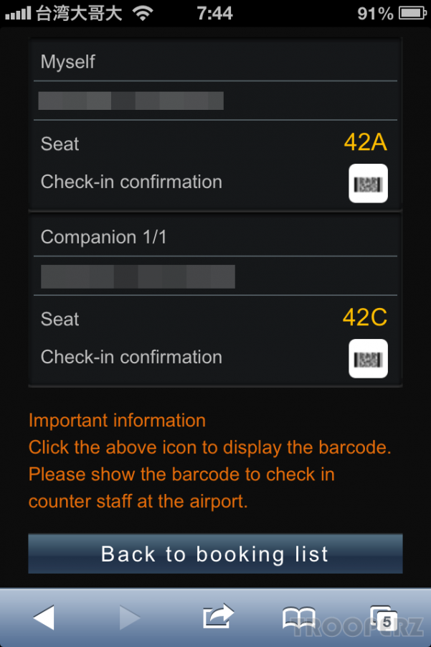Viewport: 431px width, 647px height.
Task: Tap the Important information heading
Action: click(x=117, y=421)
